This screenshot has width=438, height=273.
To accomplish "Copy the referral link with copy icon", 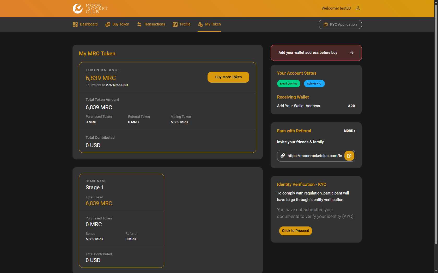I will (x=349, y=156).
